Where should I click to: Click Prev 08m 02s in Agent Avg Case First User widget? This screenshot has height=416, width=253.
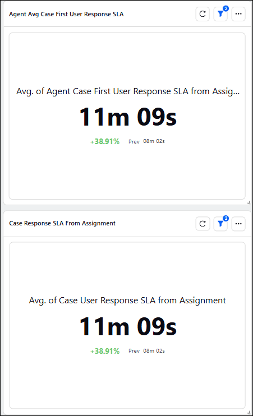click(146, 141)
